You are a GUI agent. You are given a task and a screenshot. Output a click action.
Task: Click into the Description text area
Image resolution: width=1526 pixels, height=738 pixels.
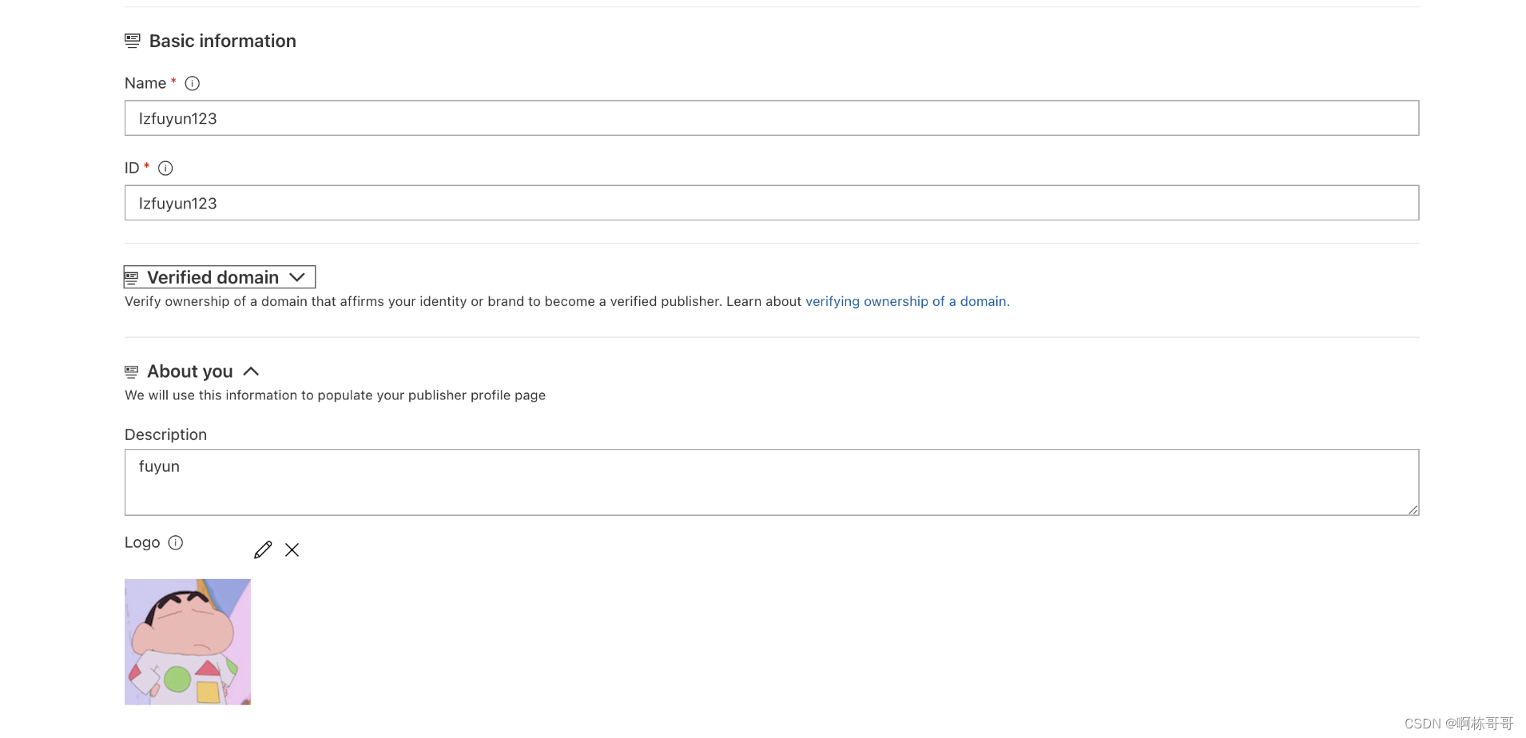(x=772, y=482)
